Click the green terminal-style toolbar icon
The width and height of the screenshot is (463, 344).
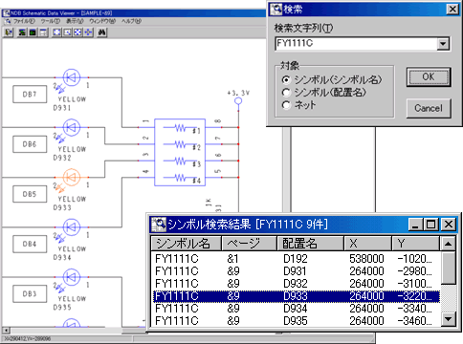click(x=33, y=32)
